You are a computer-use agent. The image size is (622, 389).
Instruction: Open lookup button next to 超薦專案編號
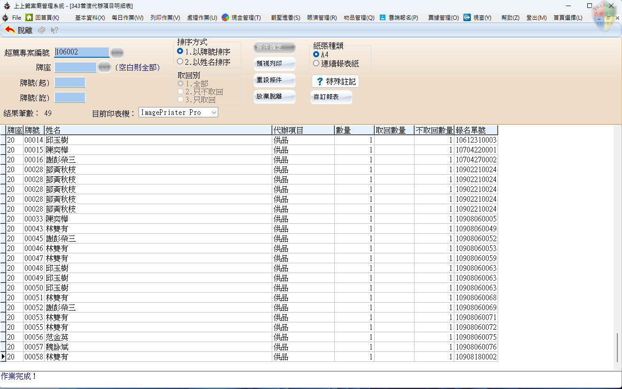point(117,52)
